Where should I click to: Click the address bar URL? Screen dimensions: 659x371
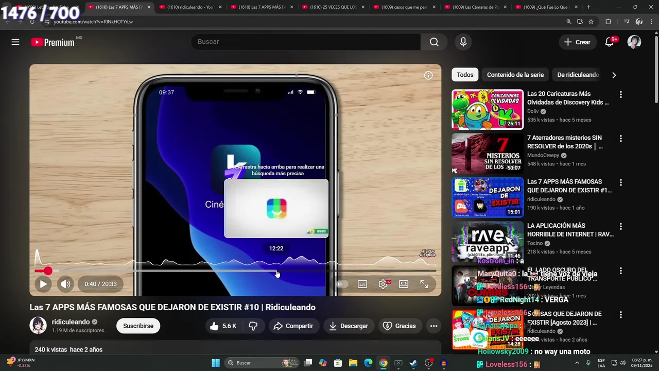(93, 22)
